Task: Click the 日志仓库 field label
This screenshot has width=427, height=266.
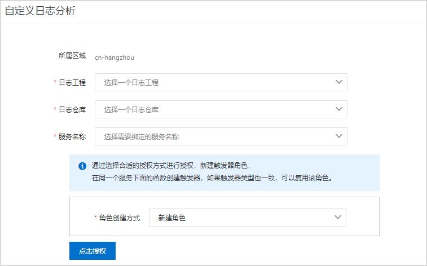Action: point(72,109)
